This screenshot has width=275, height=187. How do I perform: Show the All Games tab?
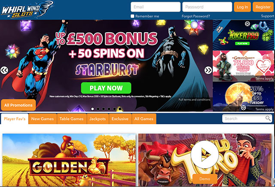(144, 119)
